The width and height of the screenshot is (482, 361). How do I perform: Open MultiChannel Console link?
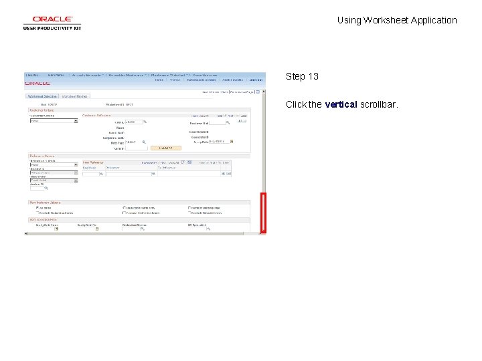pos(202,80)
